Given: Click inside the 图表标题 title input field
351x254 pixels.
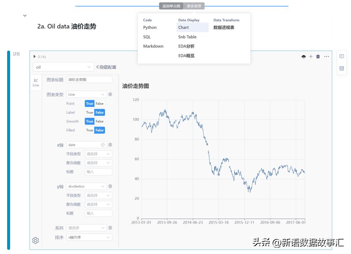Looking at the screenshot, I should tap(89, 79).
